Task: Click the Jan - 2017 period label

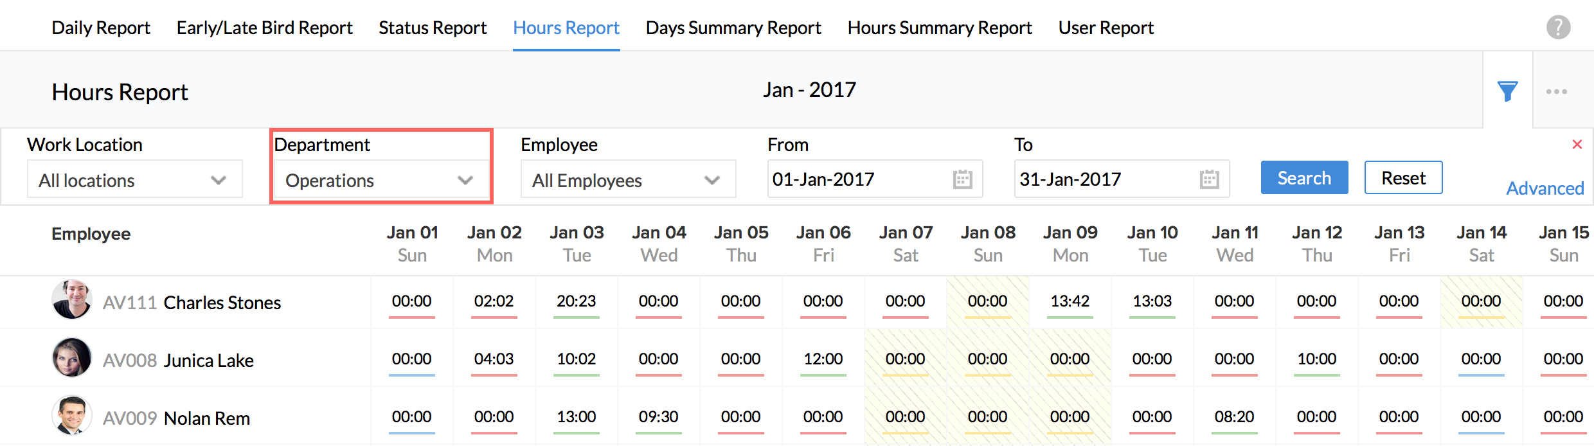Action: [809, 90]
